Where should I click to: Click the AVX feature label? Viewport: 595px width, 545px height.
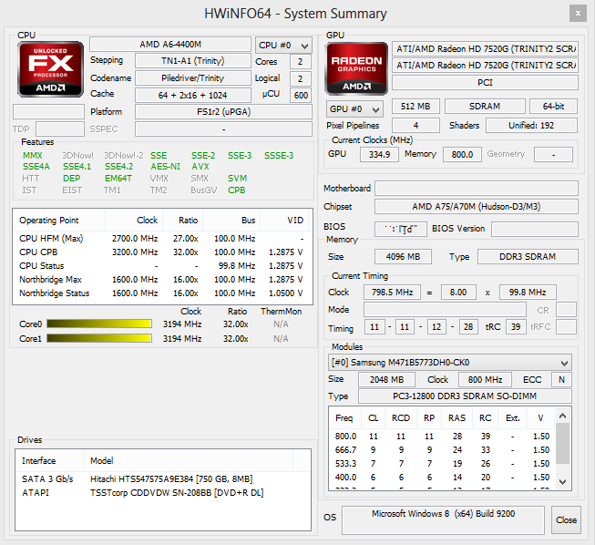tap(200, 167)
